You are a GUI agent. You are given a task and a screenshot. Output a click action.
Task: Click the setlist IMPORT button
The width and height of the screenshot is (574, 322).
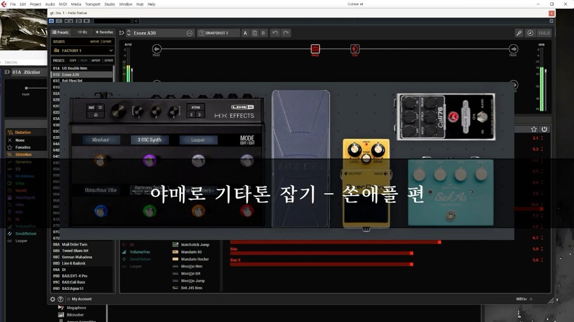[95, 42]
